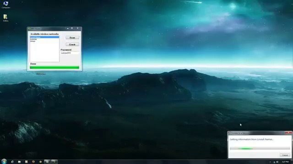Click the taskbar clock
Viewport: 293px width, 164px height.
[x=285, y=162]
